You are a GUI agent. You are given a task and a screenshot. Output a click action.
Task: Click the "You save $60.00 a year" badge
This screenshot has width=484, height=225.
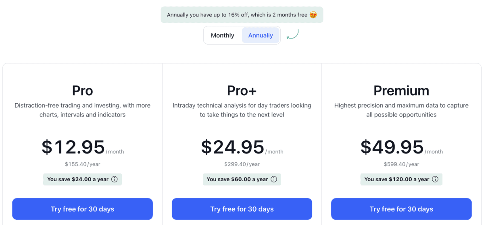237,179
